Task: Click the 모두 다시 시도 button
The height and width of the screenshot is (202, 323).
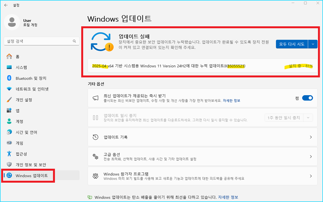Action: pos(292,44)
